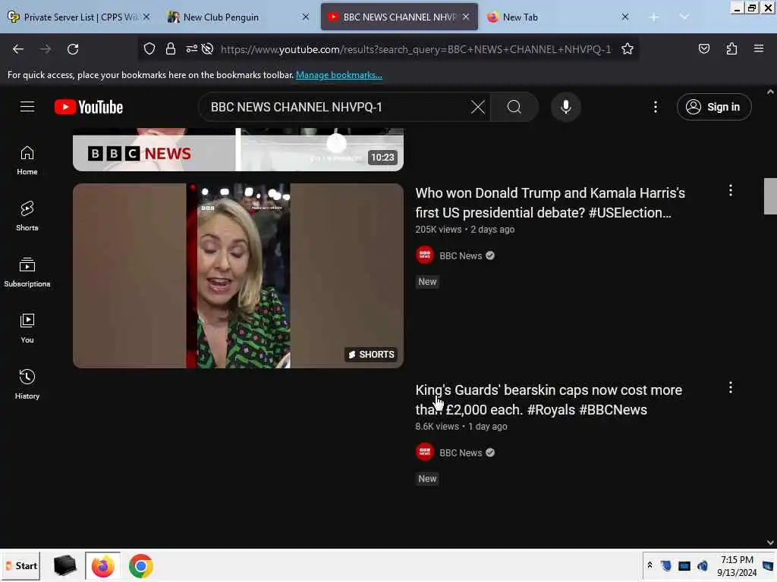Screen dimensions: 777x582
Task: Bookmark this page with the star
Action: click(x=628, y=48)
